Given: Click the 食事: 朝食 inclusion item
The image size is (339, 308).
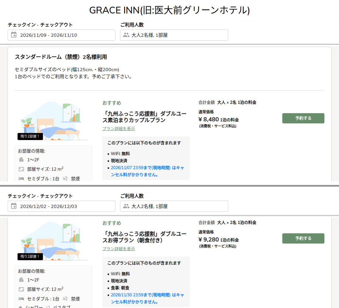Looking at the screenshot, I should [x=120, y=288].
